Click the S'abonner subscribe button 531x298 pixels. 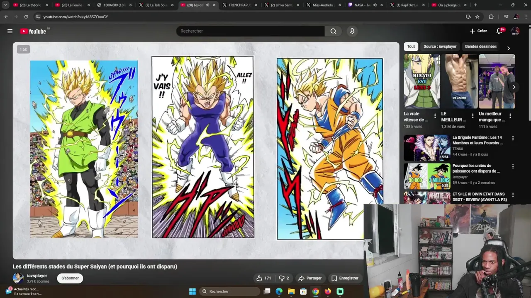tap(70, 278)
